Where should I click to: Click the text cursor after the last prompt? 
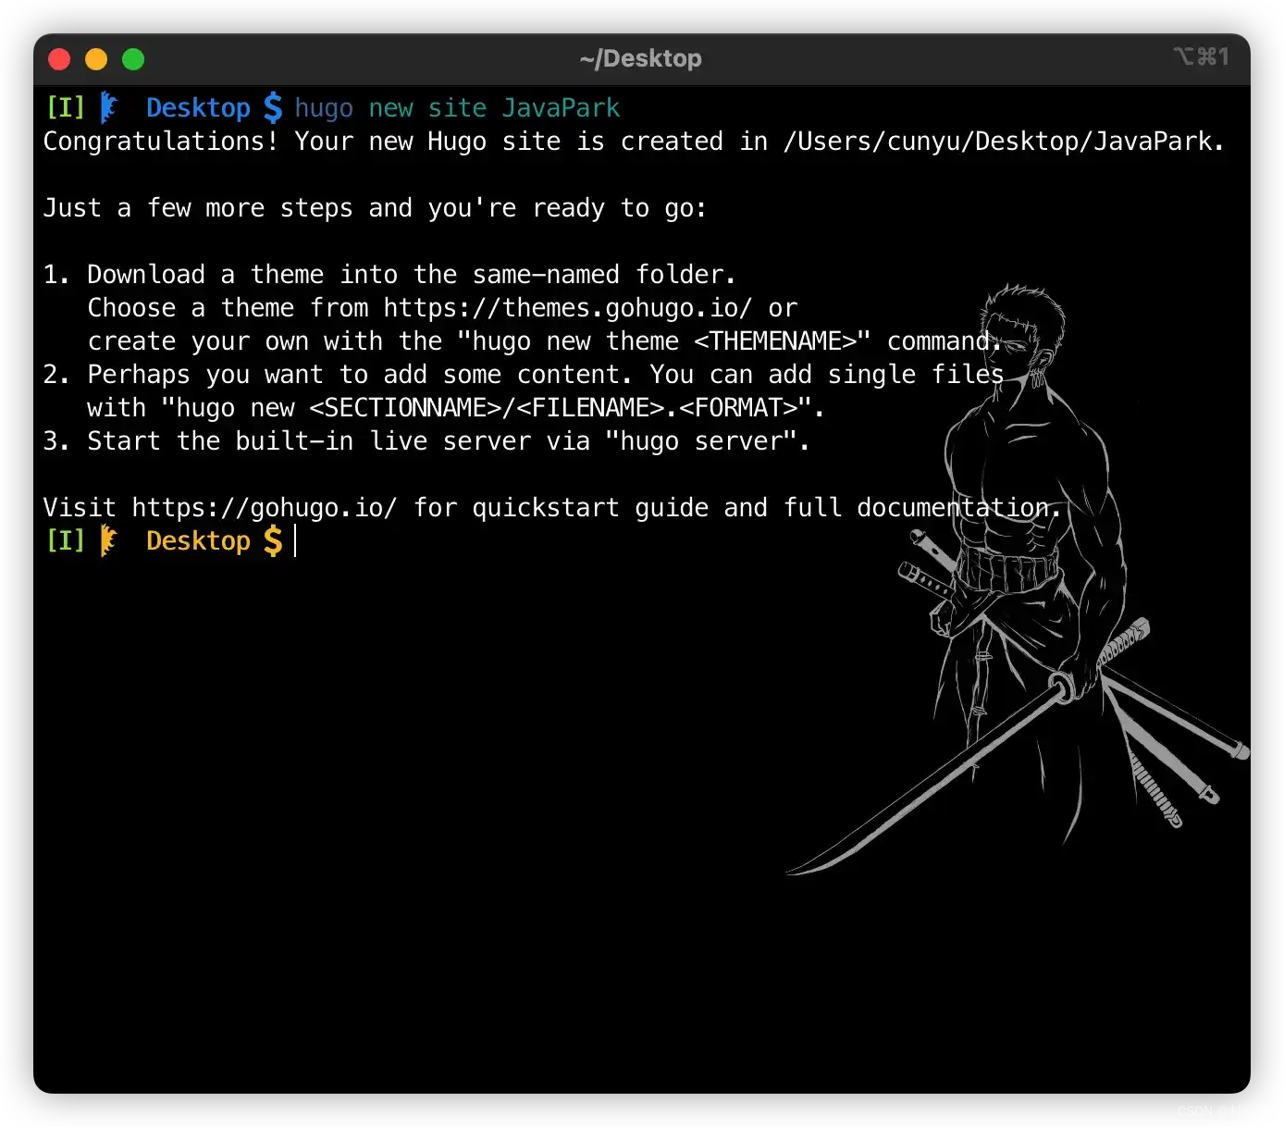click(x=296, y=541)
